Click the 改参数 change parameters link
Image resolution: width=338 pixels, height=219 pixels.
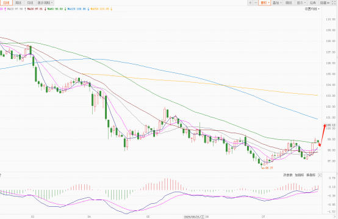tap(288, 175)
